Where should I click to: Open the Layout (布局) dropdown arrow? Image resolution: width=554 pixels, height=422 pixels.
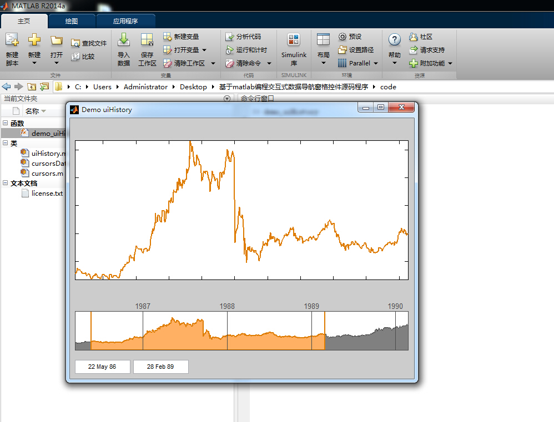[323, 63]
